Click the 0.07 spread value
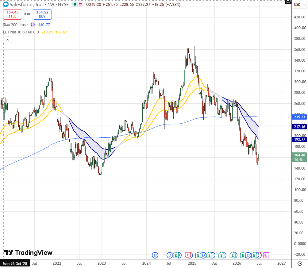Screen dimensions: 308x268 27,14
